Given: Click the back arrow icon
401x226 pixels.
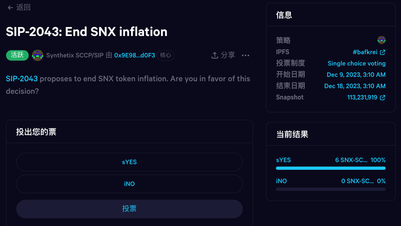Looking at the screenshot, I should point(10,8).
